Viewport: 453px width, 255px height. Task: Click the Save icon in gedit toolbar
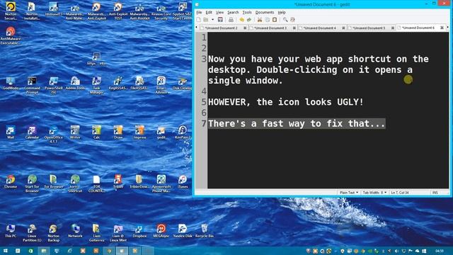coord(220,20)
